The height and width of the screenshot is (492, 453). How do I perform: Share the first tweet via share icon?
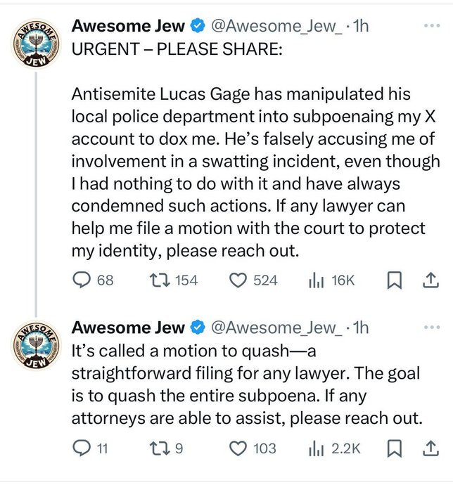point(430,280)
